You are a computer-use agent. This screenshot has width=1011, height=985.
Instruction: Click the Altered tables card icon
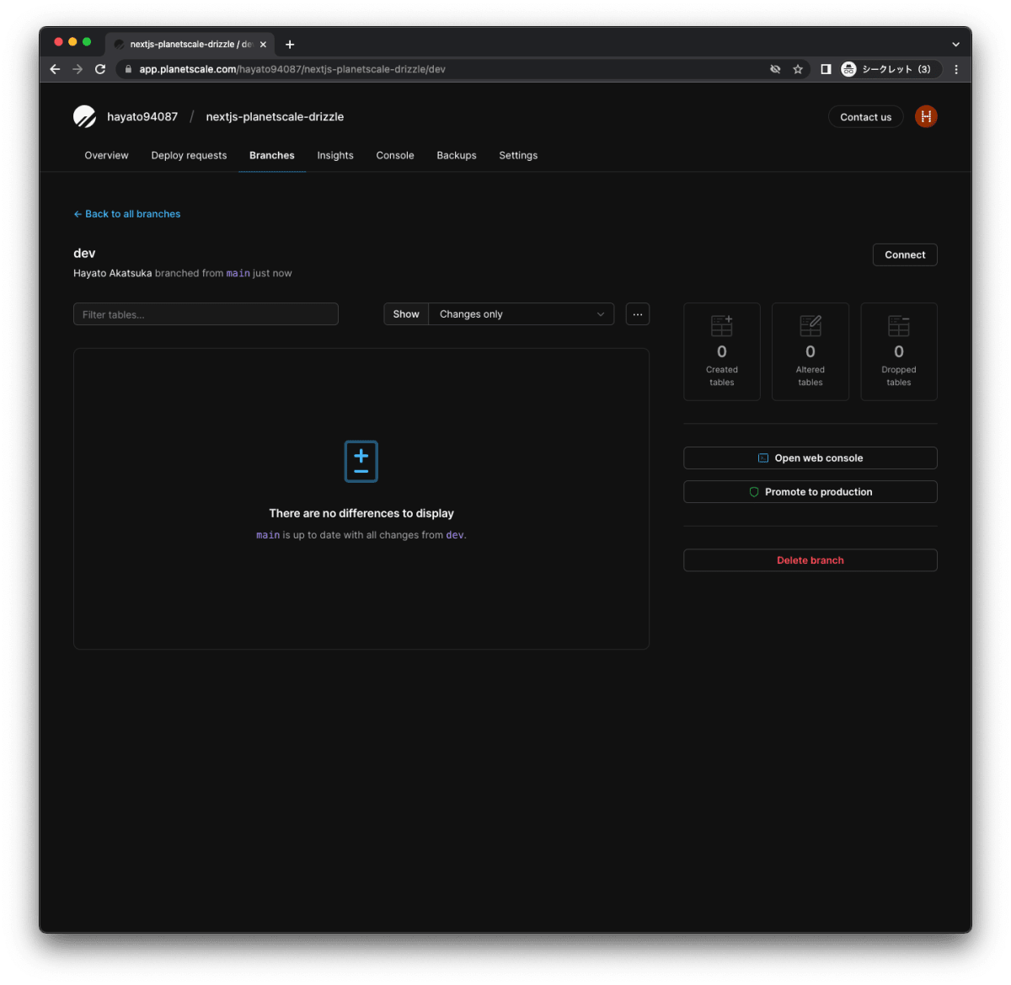[x=810, y=325]
